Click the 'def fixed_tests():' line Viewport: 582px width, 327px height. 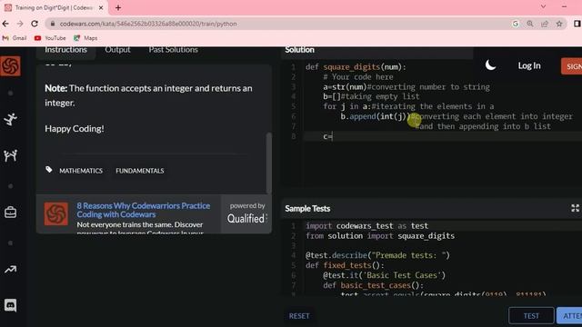point(345,265)
